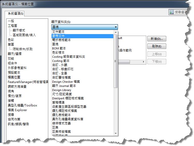This screenshot has width=194, height=146.
Task: Select 異型孔精靈/Toolbox category
Action: click(22, 105)
